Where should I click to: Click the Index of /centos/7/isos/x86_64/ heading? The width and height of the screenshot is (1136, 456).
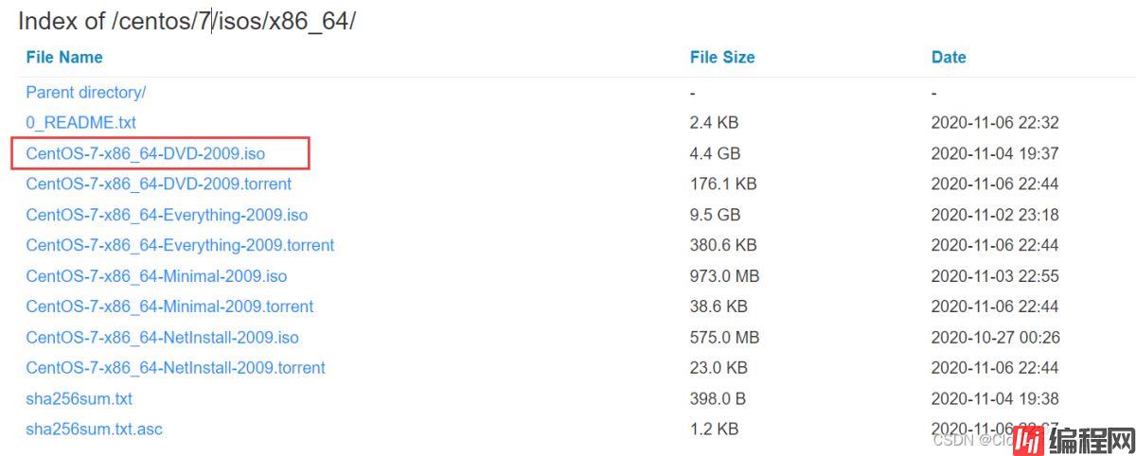point(186,21)
